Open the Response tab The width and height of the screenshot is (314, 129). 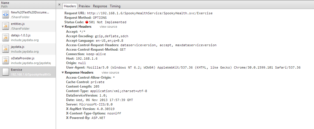click(x=100, y=6)
